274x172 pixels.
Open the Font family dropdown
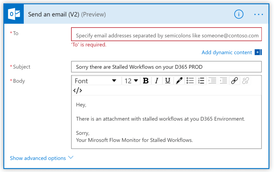pos(96,81)
